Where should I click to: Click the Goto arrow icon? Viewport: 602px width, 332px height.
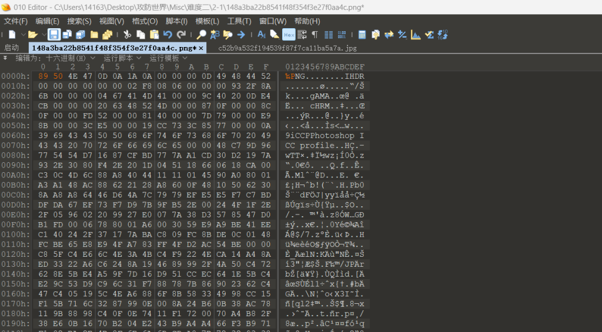(241, 35)
